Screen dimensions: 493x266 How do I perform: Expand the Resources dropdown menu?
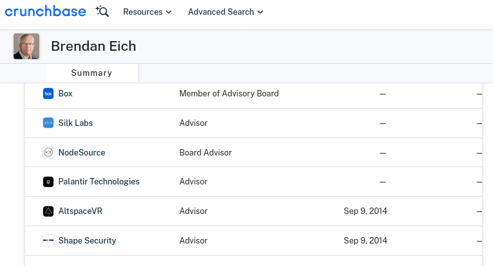tap(147, 12)
